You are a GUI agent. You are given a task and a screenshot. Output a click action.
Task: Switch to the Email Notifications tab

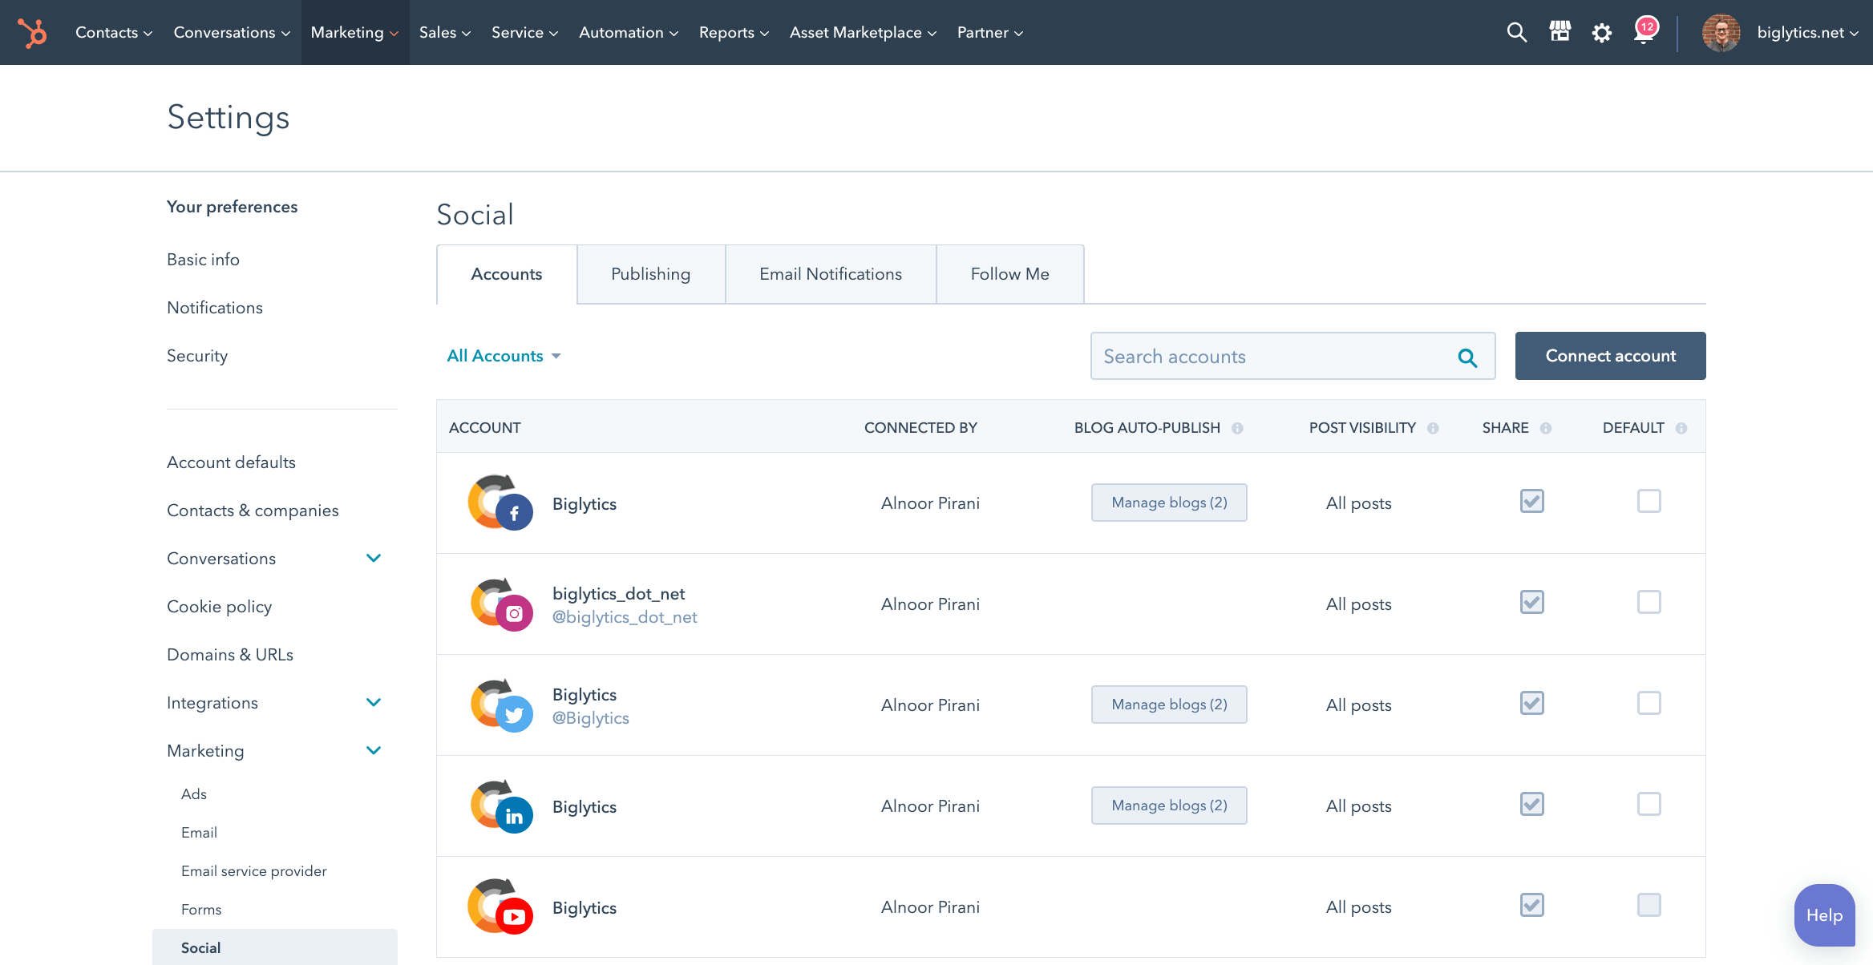pyautogui.click(x=831, y=273)
